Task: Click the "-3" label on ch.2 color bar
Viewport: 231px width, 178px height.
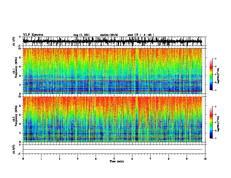Action: click(x=215, y=107)
